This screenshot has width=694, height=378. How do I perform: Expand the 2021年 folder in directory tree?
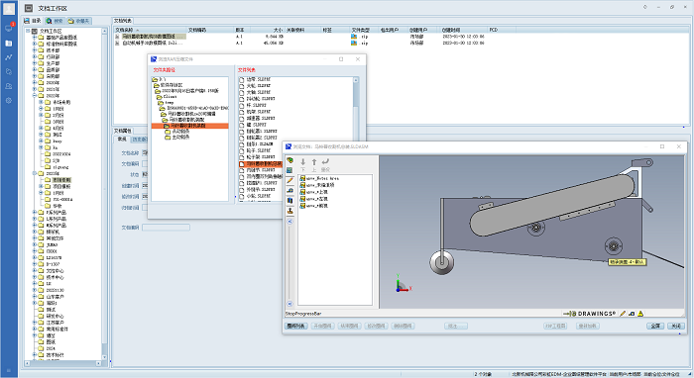click(35, 89)
